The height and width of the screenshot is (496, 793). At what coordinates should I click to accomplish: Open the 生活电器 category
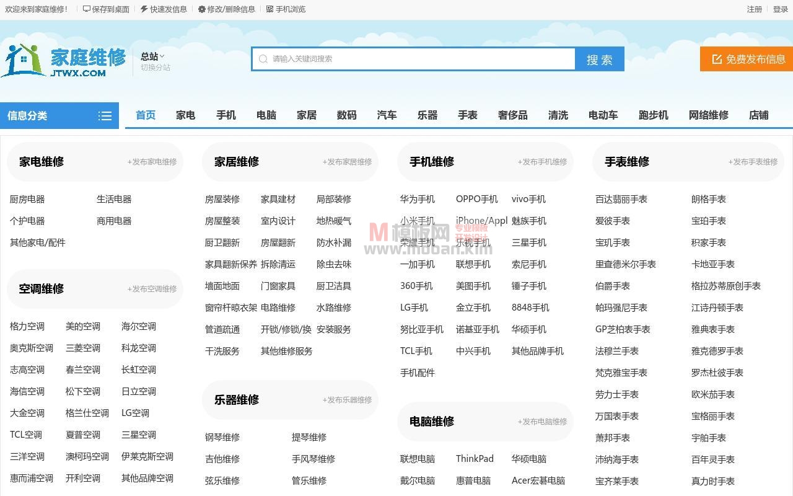pyautogui.click(x=114, y=199)
